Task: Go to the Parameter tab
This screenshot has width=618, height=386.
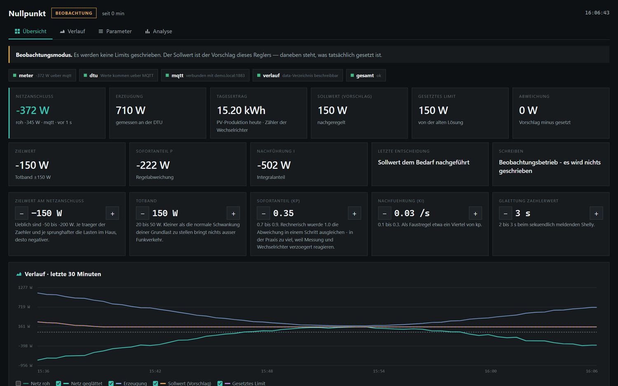Action: pos(115,31)
